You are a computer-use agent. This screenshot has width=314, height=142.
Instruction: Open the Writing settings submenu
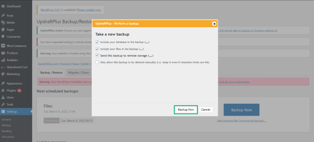click(x=6, y=125)
